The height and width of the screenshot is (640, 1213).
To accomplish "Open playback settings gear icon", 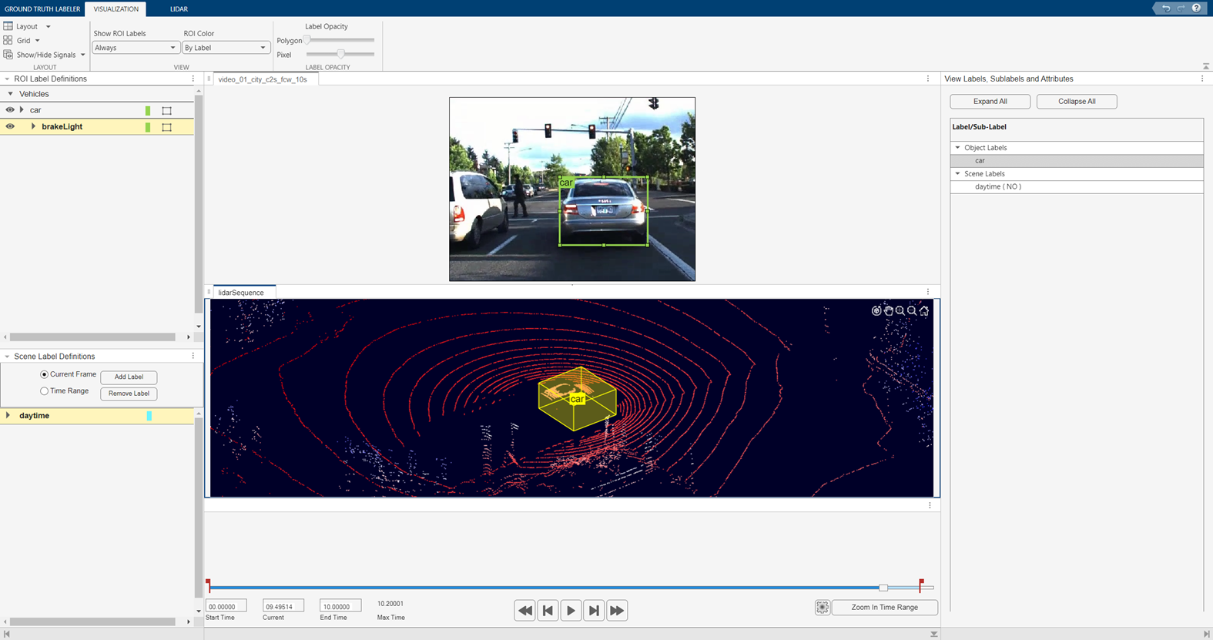I will tap(822, 608).
